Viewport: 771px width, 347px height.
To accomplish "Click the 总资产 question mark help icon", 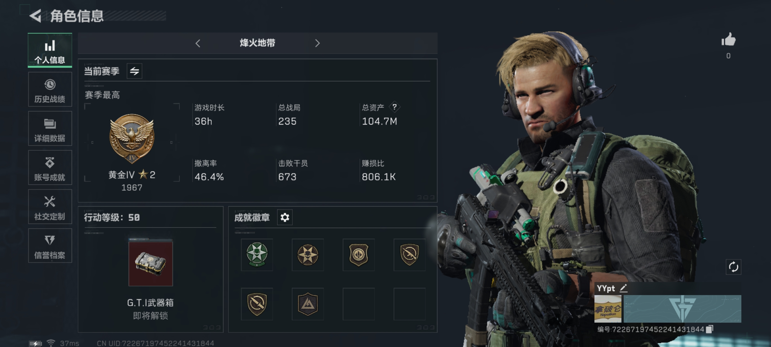I will pos(394,107).
